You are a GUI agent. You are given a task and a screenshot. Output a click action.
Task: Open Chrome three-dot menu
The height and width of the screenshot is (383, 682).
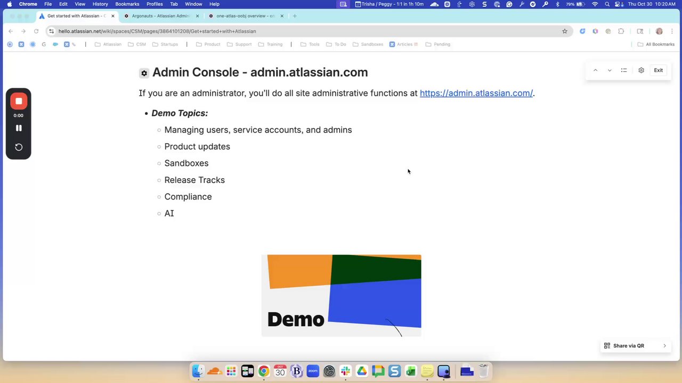672,31
